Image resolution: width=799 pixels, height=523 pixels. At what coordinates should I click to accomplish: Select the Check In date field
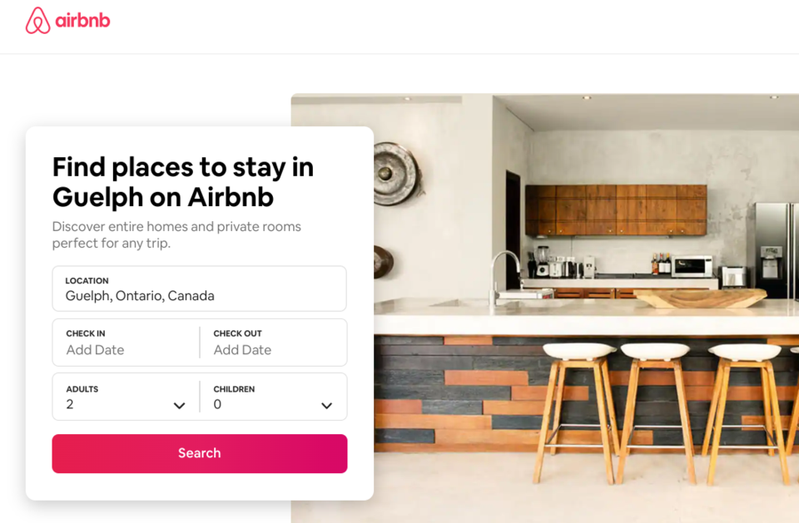126,343
